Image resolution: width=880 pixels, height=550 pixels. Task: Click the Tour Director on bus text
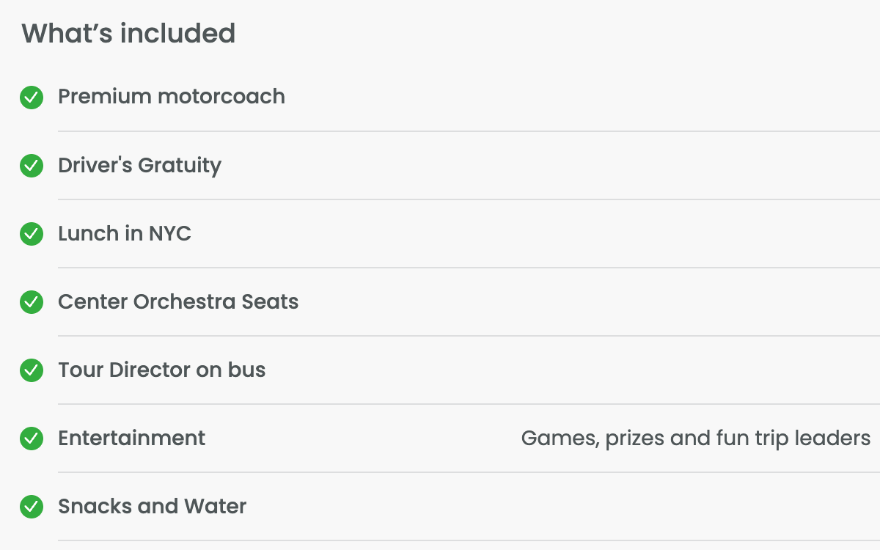click(x=162, y=370)
